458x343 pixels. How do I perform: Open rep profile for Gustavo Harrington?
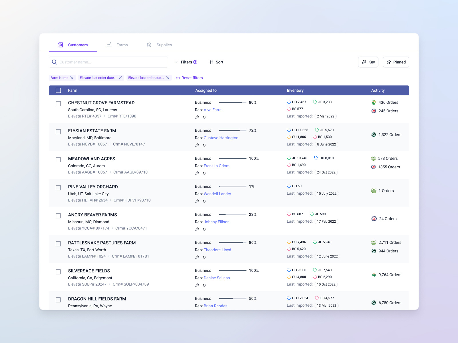[x=221, y=138]
